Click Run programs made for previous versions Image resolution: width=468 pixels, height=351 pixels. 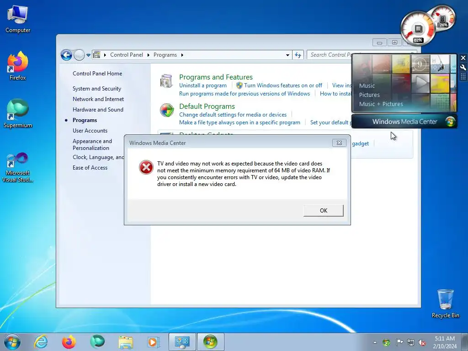[x=245, y=94]
